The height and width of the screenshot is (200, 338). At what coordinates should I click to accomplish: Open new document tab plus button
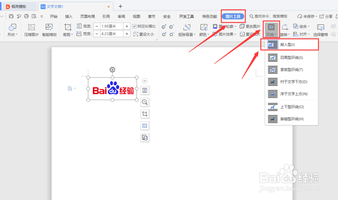(x=120, y=6)
